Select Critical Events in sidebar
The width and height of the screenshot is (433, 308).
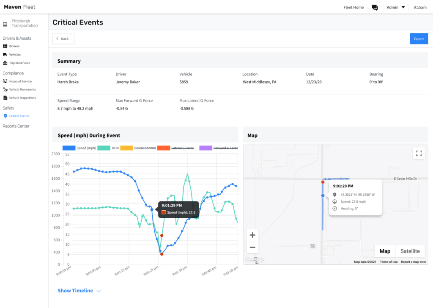pos(19,116)
